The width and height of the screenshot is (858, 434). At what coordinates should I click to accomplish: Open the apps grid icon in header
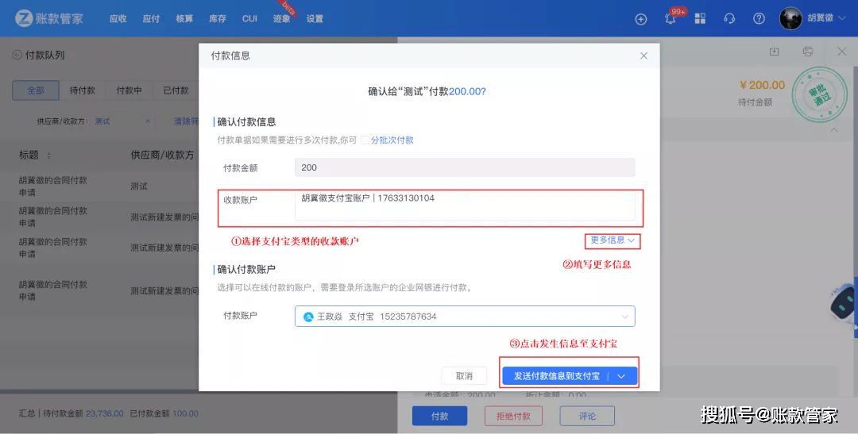click(700, 18)
